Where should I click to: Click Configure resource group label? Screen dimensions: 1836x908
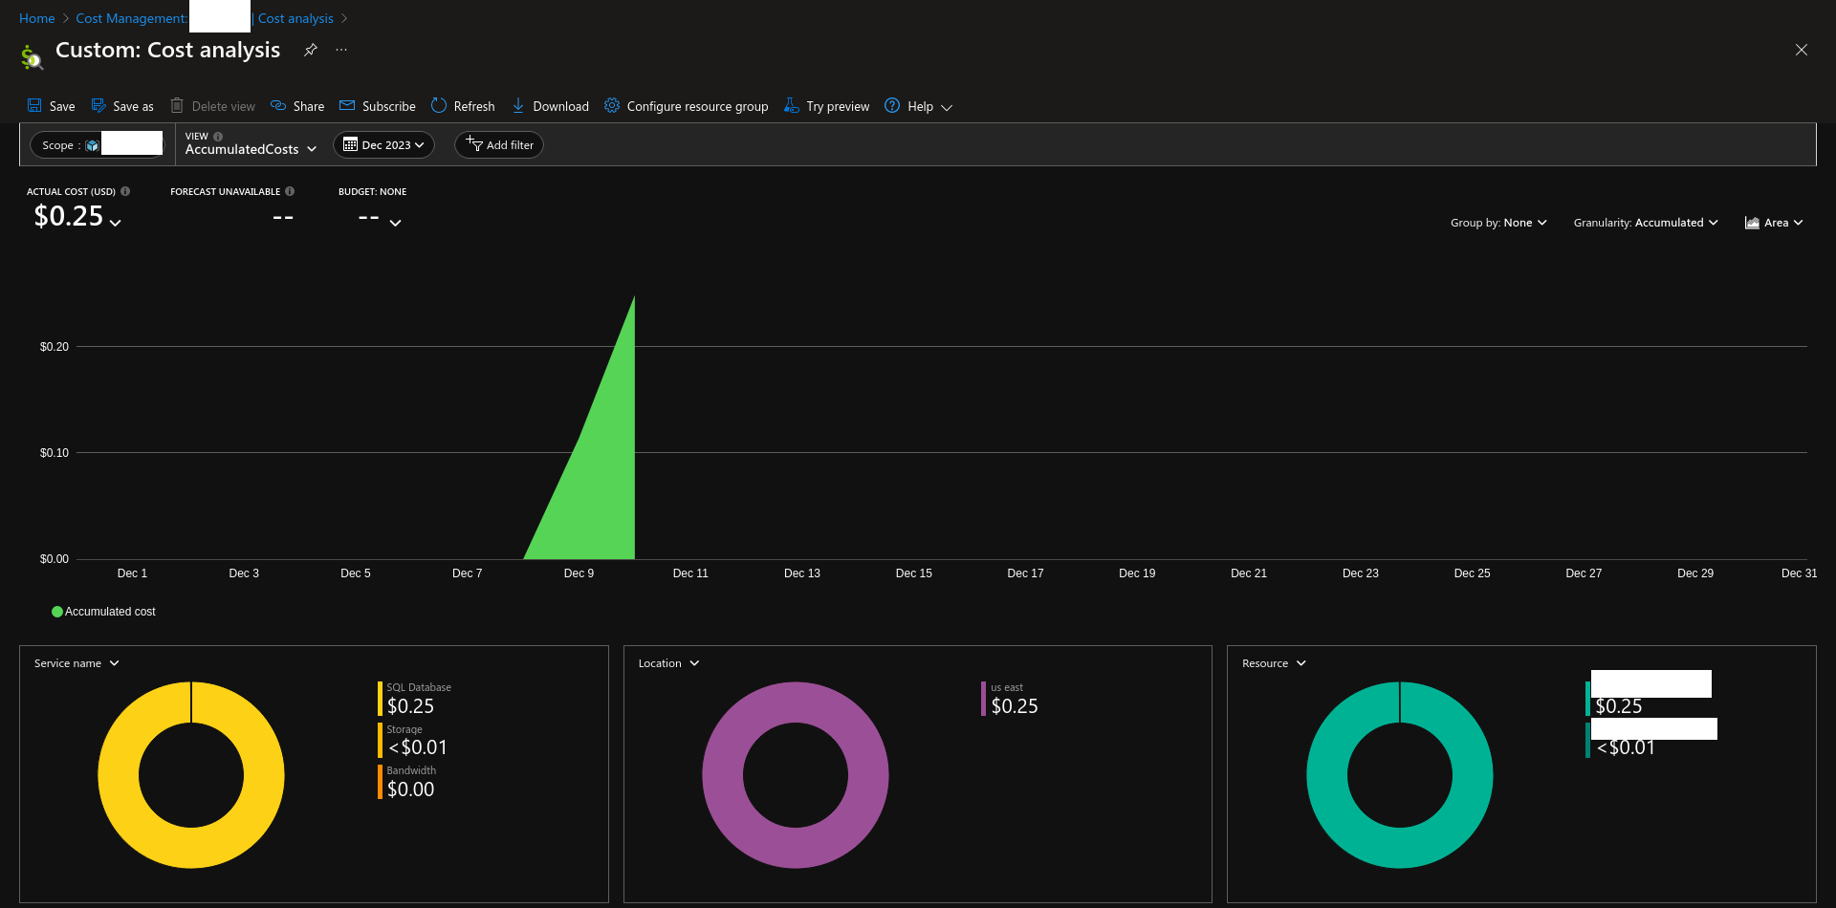click(x=697, y=106)
